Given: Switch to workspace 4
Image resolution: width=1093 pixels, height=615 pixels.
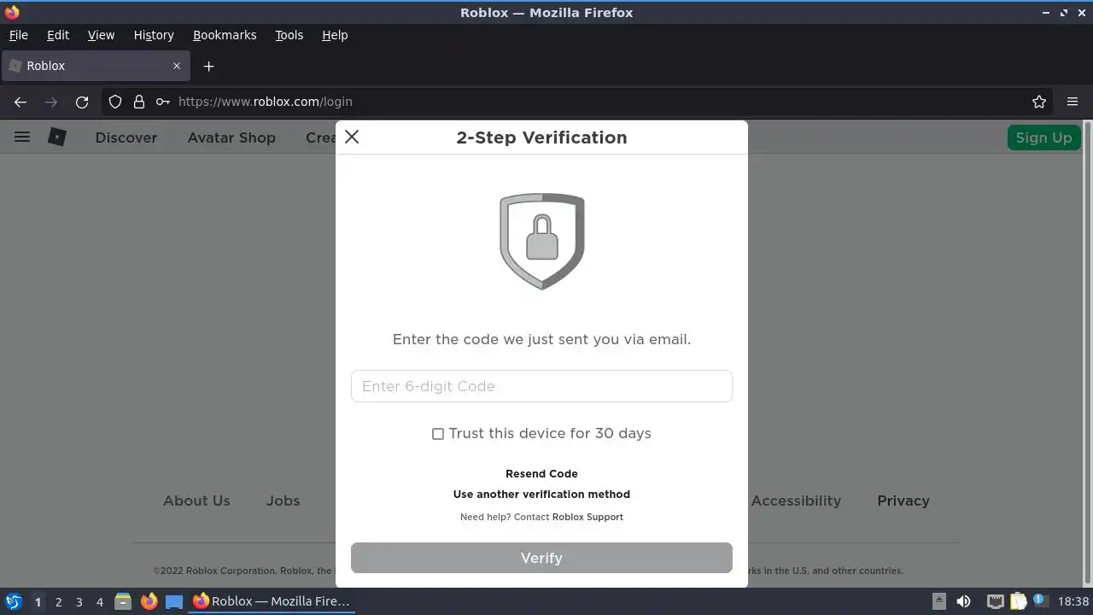Looking at the screenshot, I should pos(99,602).
